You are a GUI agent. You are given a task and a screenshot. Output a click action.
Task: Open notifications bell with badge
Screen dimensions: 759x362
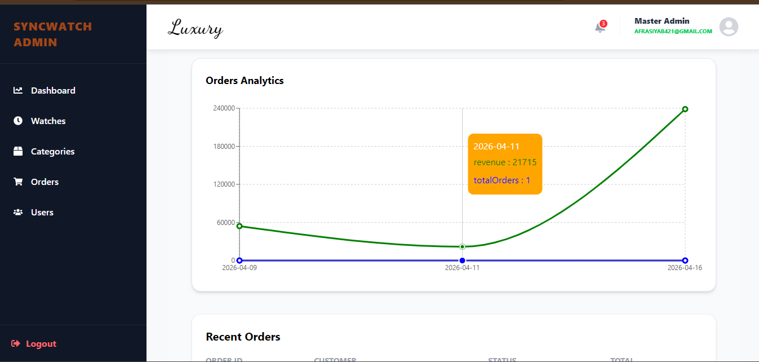[601, 27]
